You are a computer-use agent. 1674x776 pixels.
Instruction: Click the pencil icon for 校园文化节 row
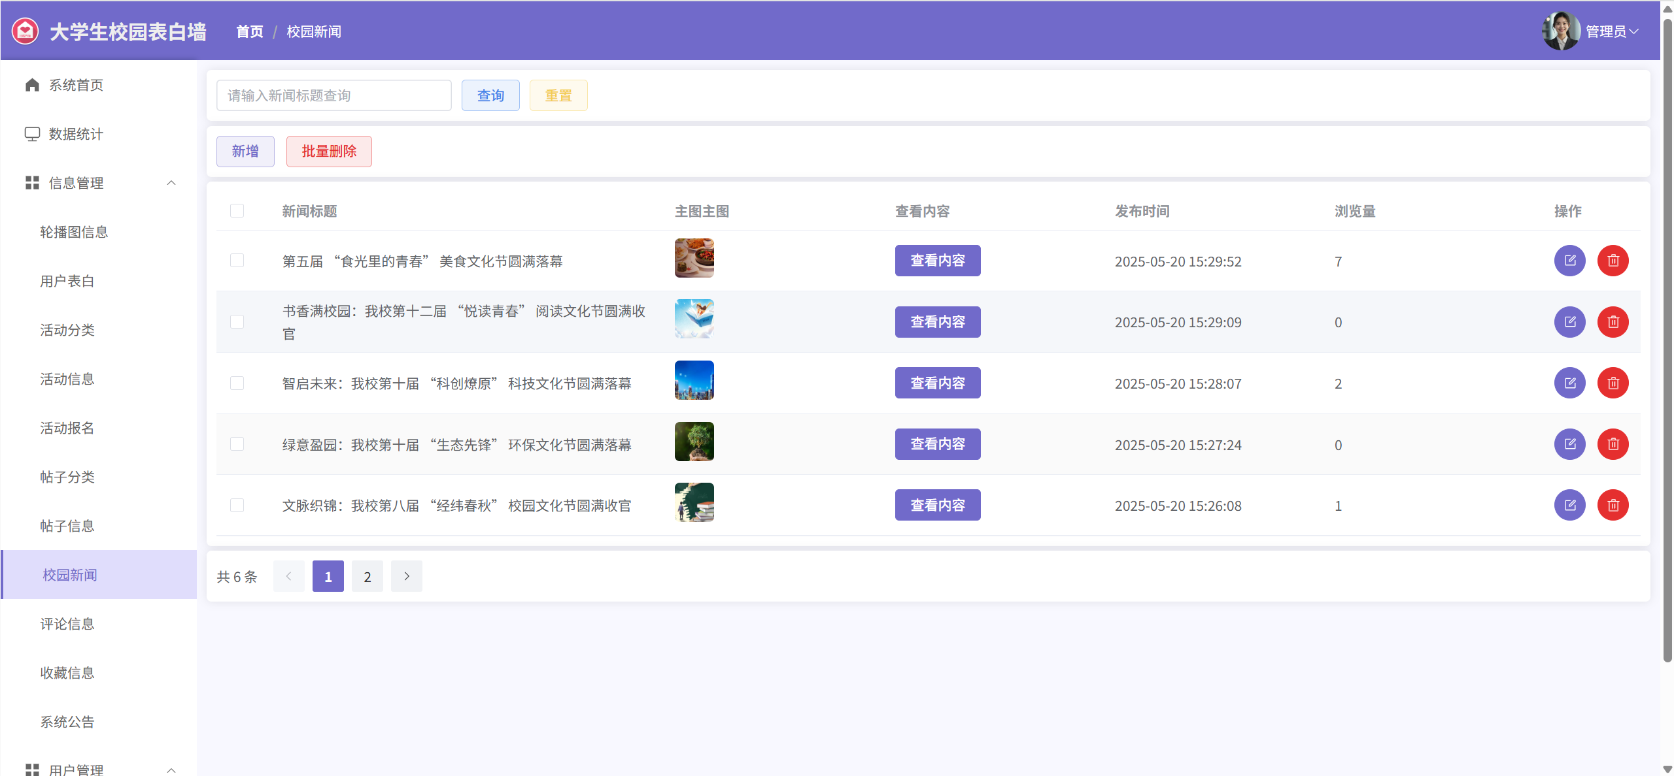1569,505
